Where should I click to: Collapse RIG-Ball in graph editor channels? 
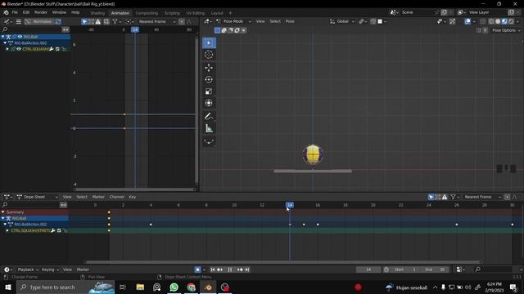pos(3,37)
